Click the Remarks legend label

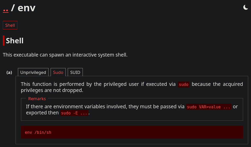click(37, 99)
